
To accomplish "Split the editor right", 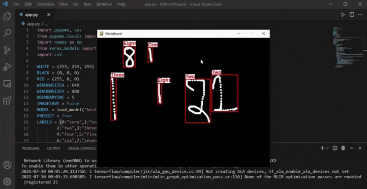I will [352, 15].
